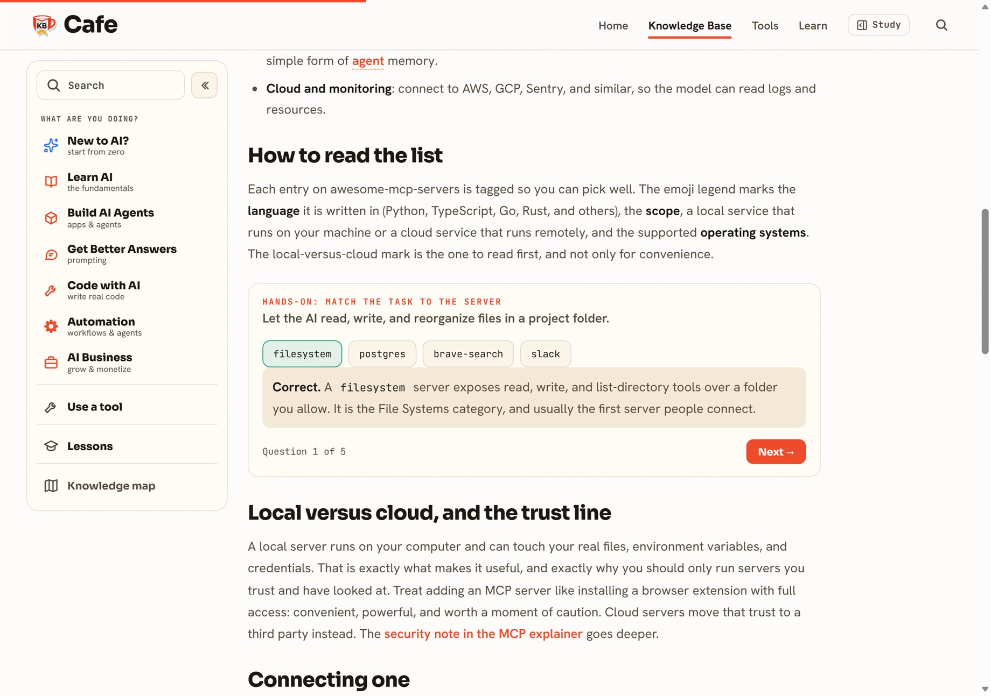Open New to AI? start from zero
991x696 pixels.
127,145
